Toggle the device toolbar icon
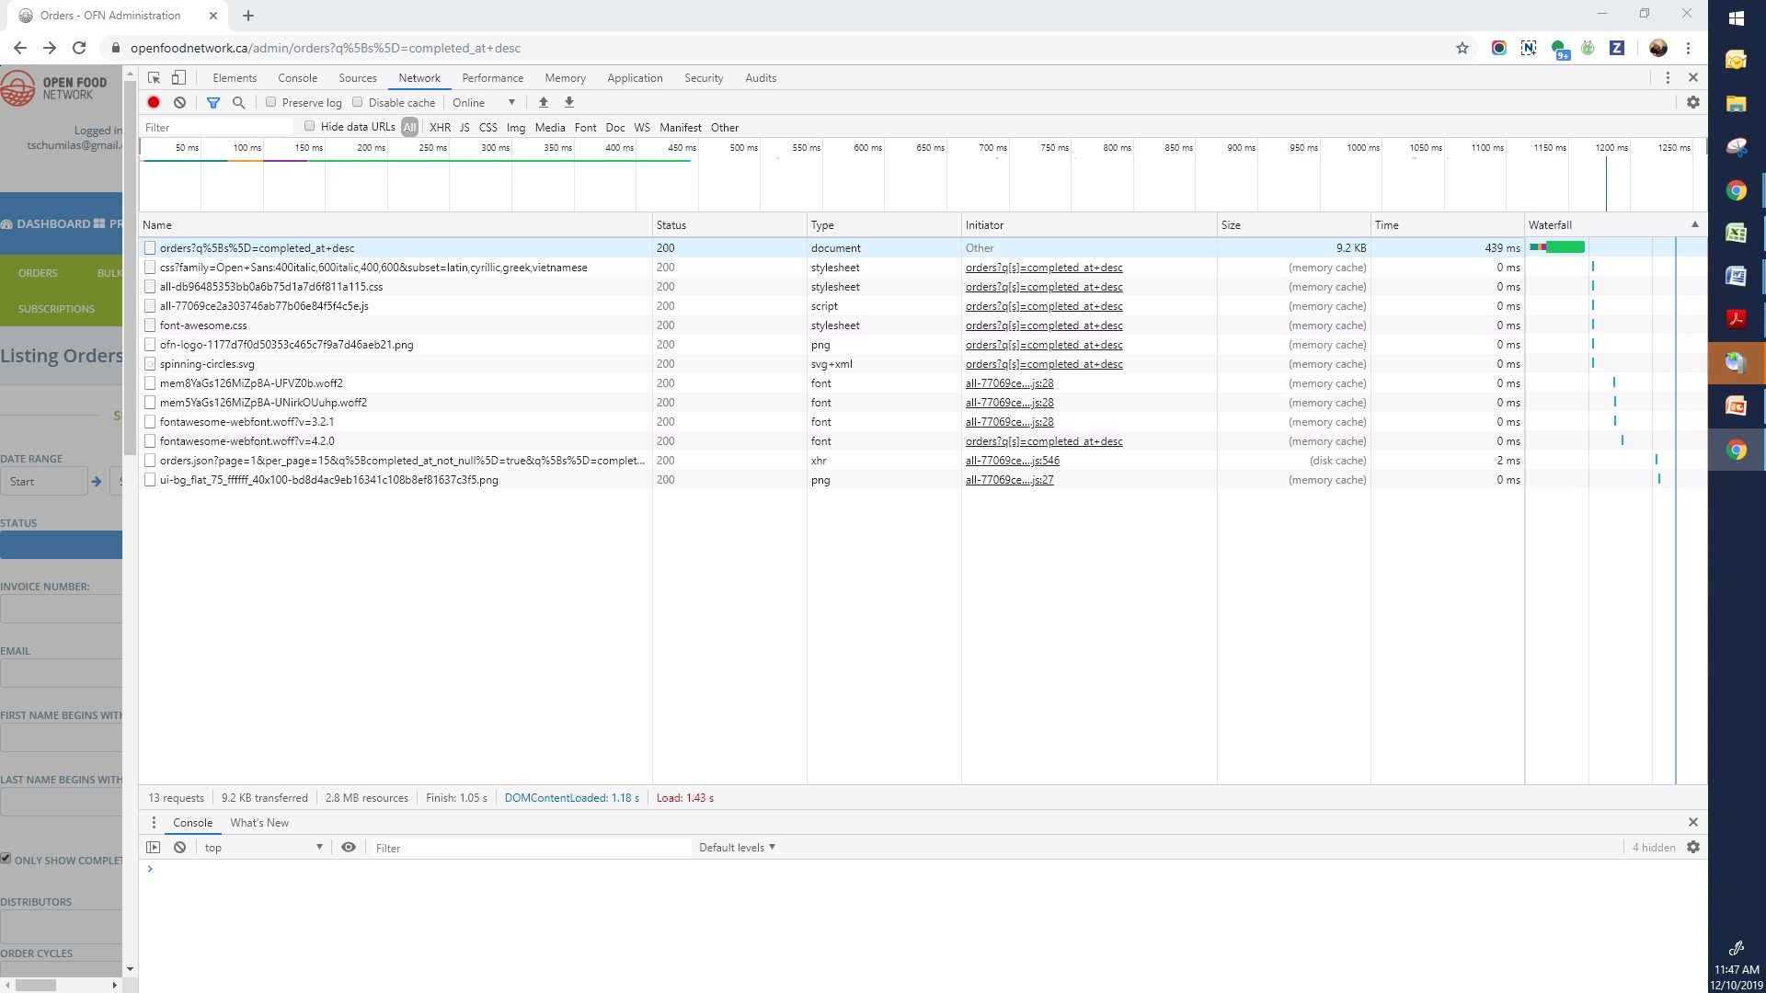This screenshot has height=993, width=1766. pos(179,78)
